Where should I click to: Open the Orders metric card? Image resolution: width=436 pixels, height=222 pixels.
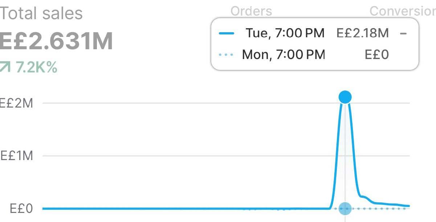251,11
